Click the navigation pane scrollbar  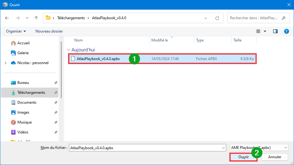61,70
